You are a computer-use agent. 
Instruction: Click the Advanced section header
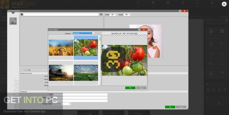(x=104, y=92)
